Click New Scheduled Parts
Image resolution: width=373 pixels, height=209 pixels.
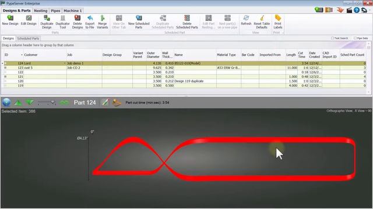pyautogui.click(x=139, y=22)
